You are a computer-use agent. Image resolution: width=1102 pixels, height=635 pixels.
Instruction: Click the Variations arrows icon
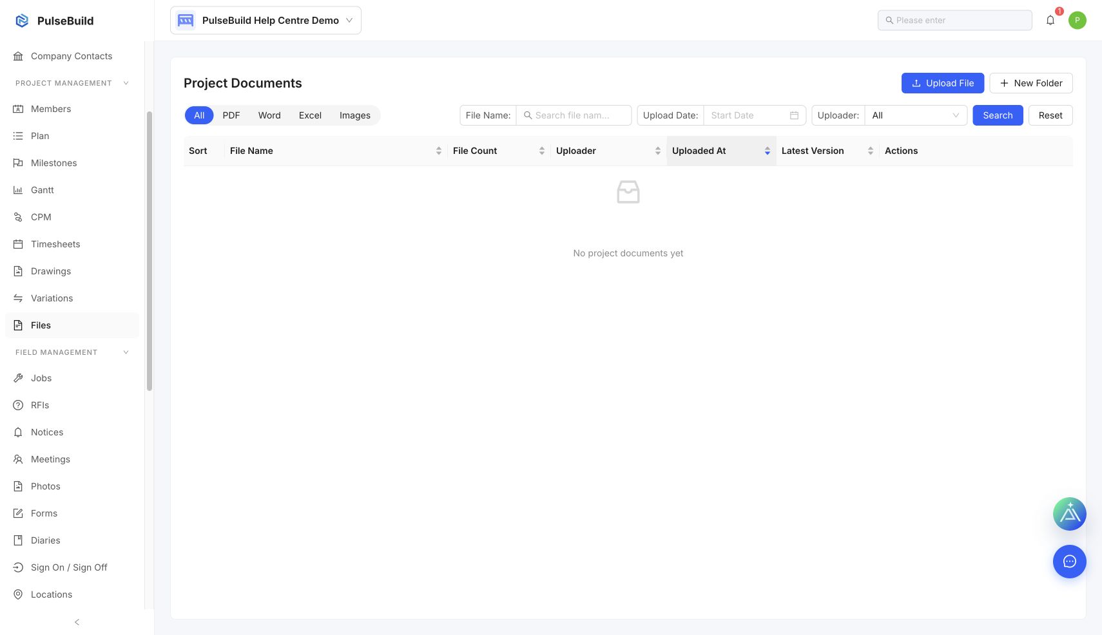(x=18, y=298)
